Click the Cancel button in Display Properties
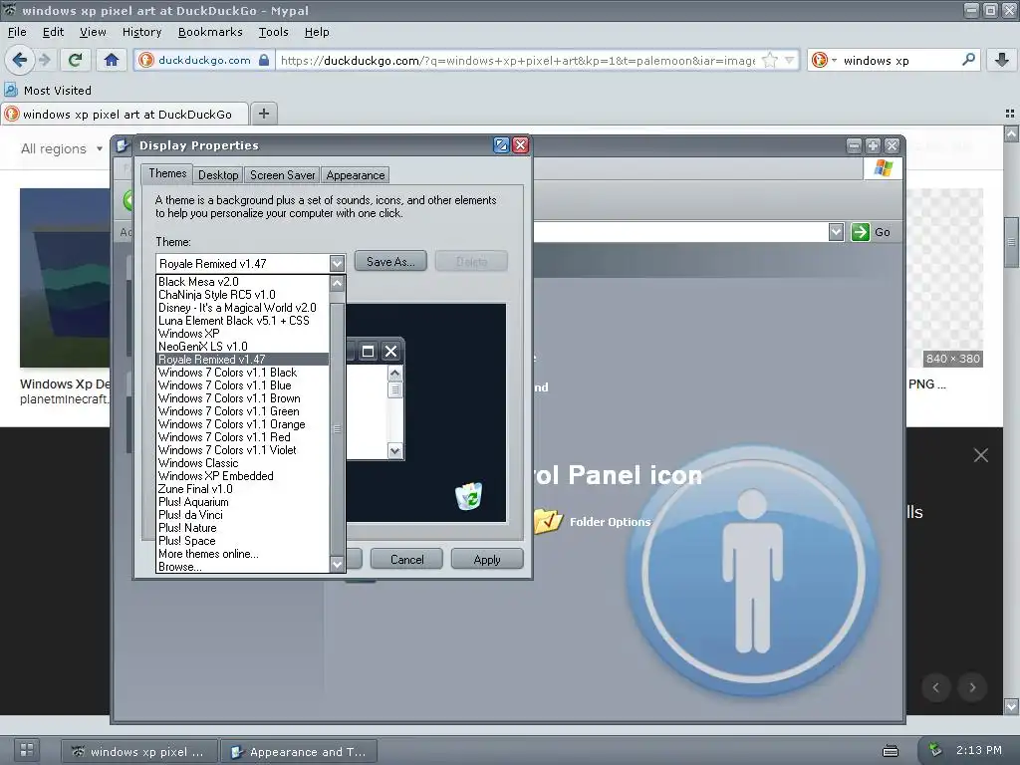1020x765 pixels. 406,560
